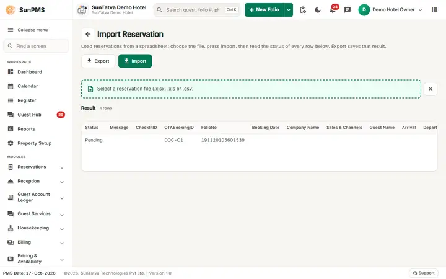Open Dashboard from the sidebar
This screenshot has width=446, height=279.
pyautogui.click(x=36, y=72)
